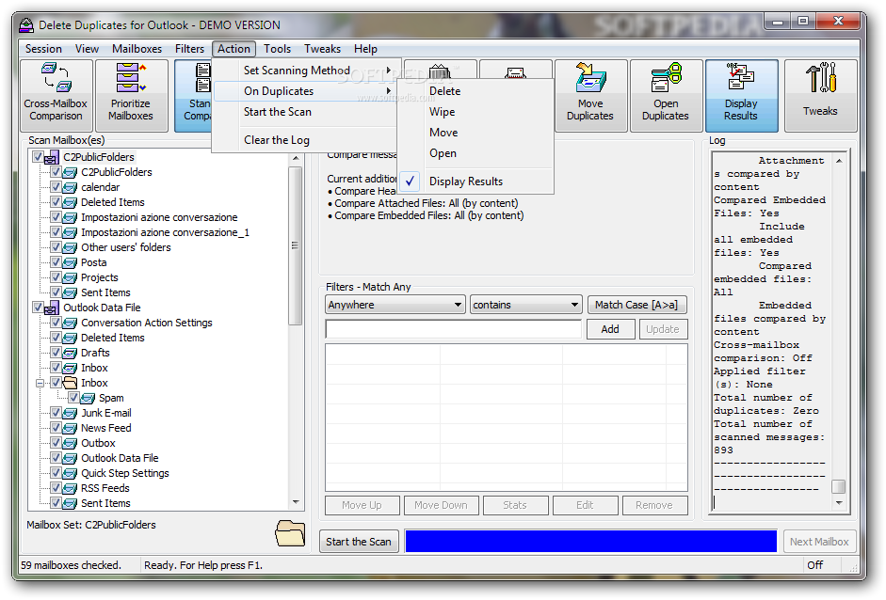Click the C2PublicFolders root mailbox icon
The height and width of the screenshot is (600, 886).
click(x=52, y=157)
